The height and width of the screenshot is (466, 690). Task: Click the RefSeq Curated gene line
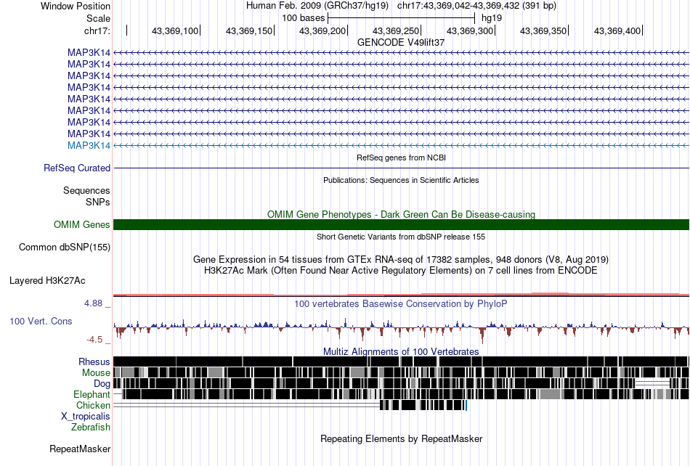401,168
